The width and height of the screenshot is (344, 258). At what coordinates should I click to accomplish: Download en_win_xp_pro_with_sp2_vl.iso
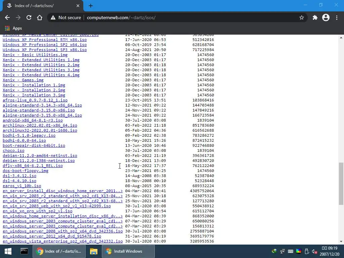[38, 211]
